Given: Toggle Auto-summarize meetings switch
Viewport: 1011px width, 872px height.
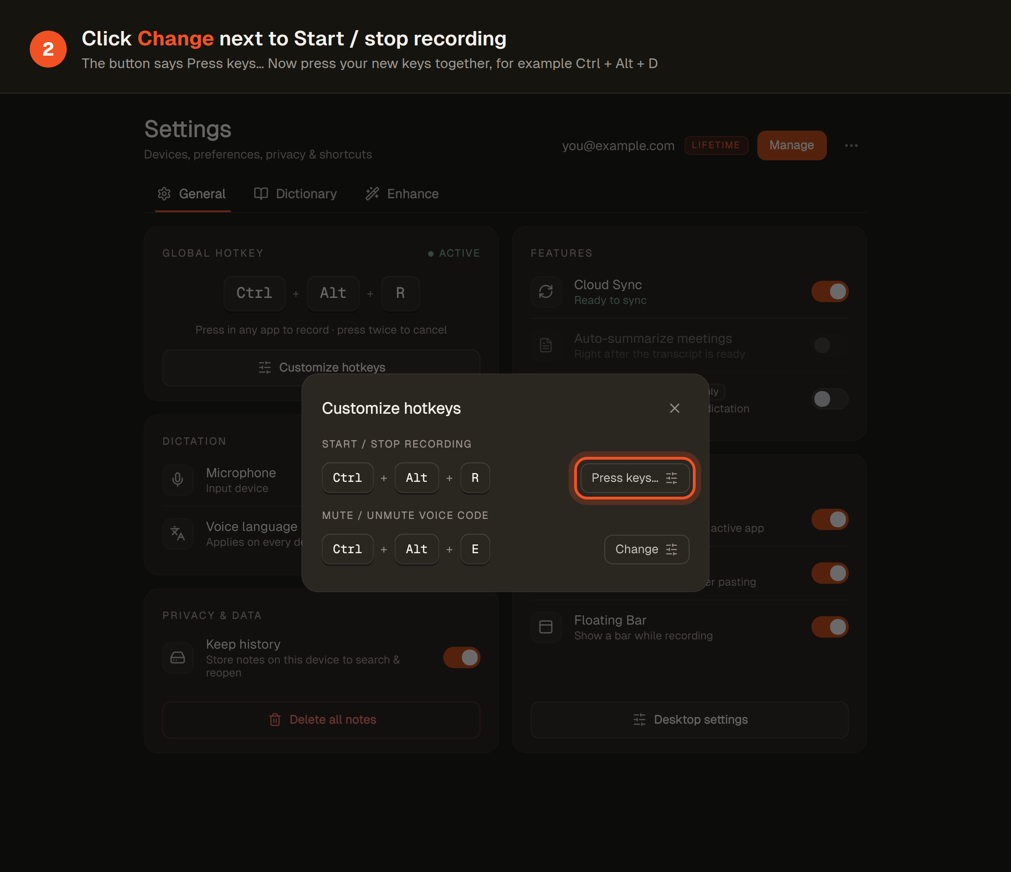Looking at the screenshot, I should coord(830,345).
